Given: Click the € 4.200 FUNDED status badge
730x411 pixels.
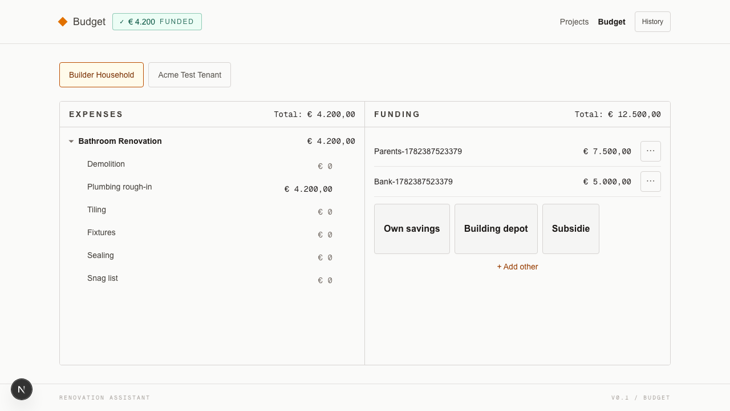Looking at the screenshot, I should (157, 22).
